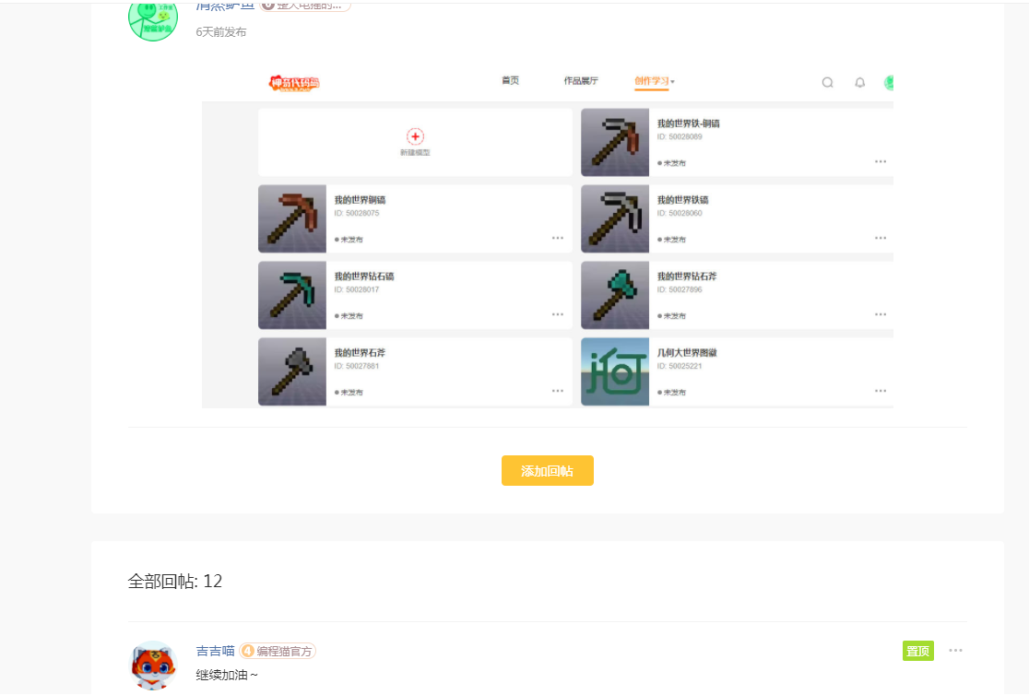Click the 添加回帖 button
The width and height of the screenshot is (1029, 695).
pyautogui.click(x=548, y=470)
